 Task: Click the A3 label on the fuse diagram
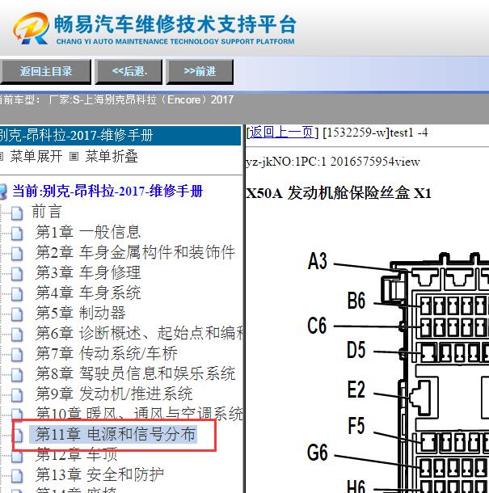[318, 261]
